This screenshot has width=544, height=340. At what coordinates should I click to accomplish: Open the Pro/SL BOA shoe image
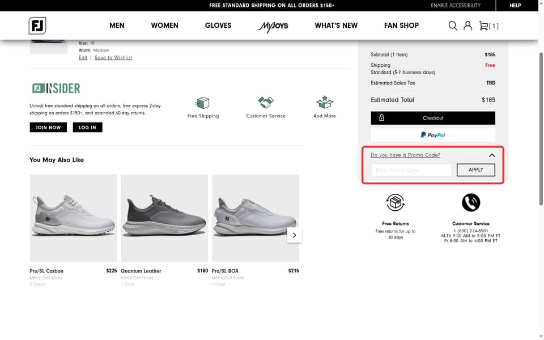point(256,218)
